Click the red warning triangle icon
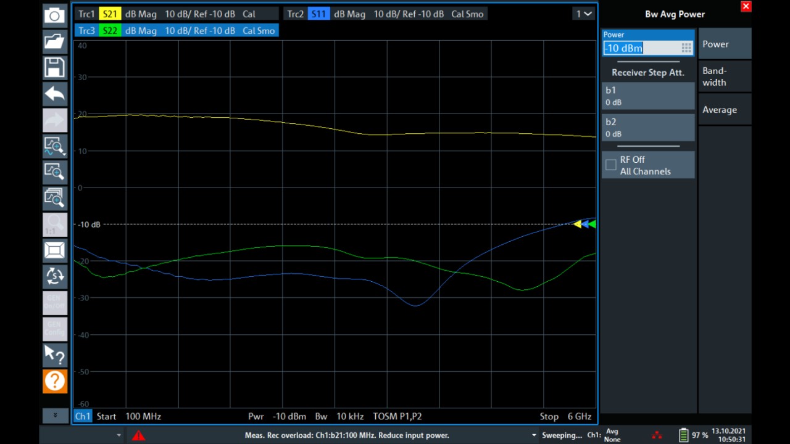Viewport: 790px width, 444px height. coord(138,435)
